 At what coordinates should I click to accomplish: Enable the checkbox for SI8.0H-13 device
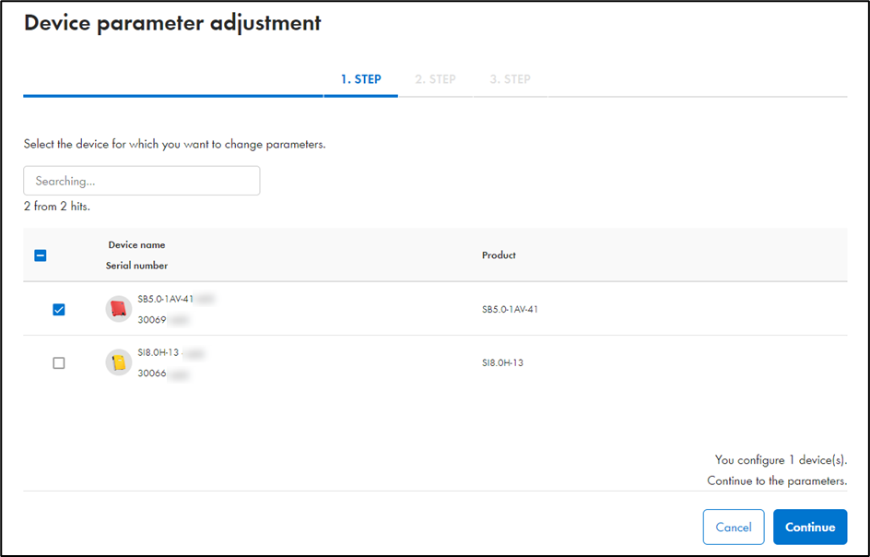[x=58, y=362]
